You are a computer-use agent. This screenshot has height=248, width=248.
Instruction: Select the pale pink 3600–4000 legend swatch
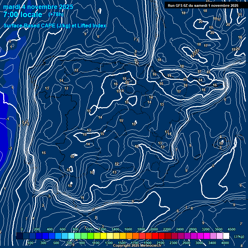(220, 236)
